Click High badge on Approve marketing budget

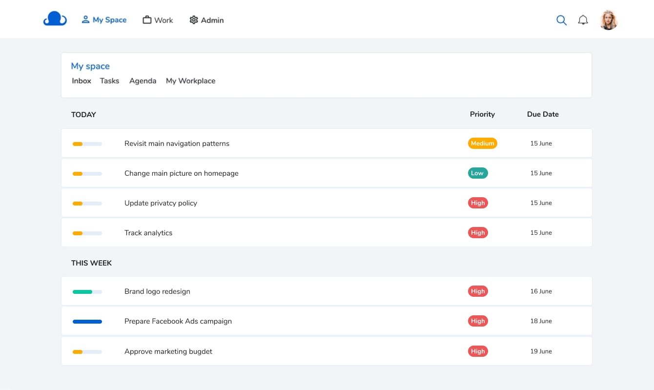[x=477, y=351]
